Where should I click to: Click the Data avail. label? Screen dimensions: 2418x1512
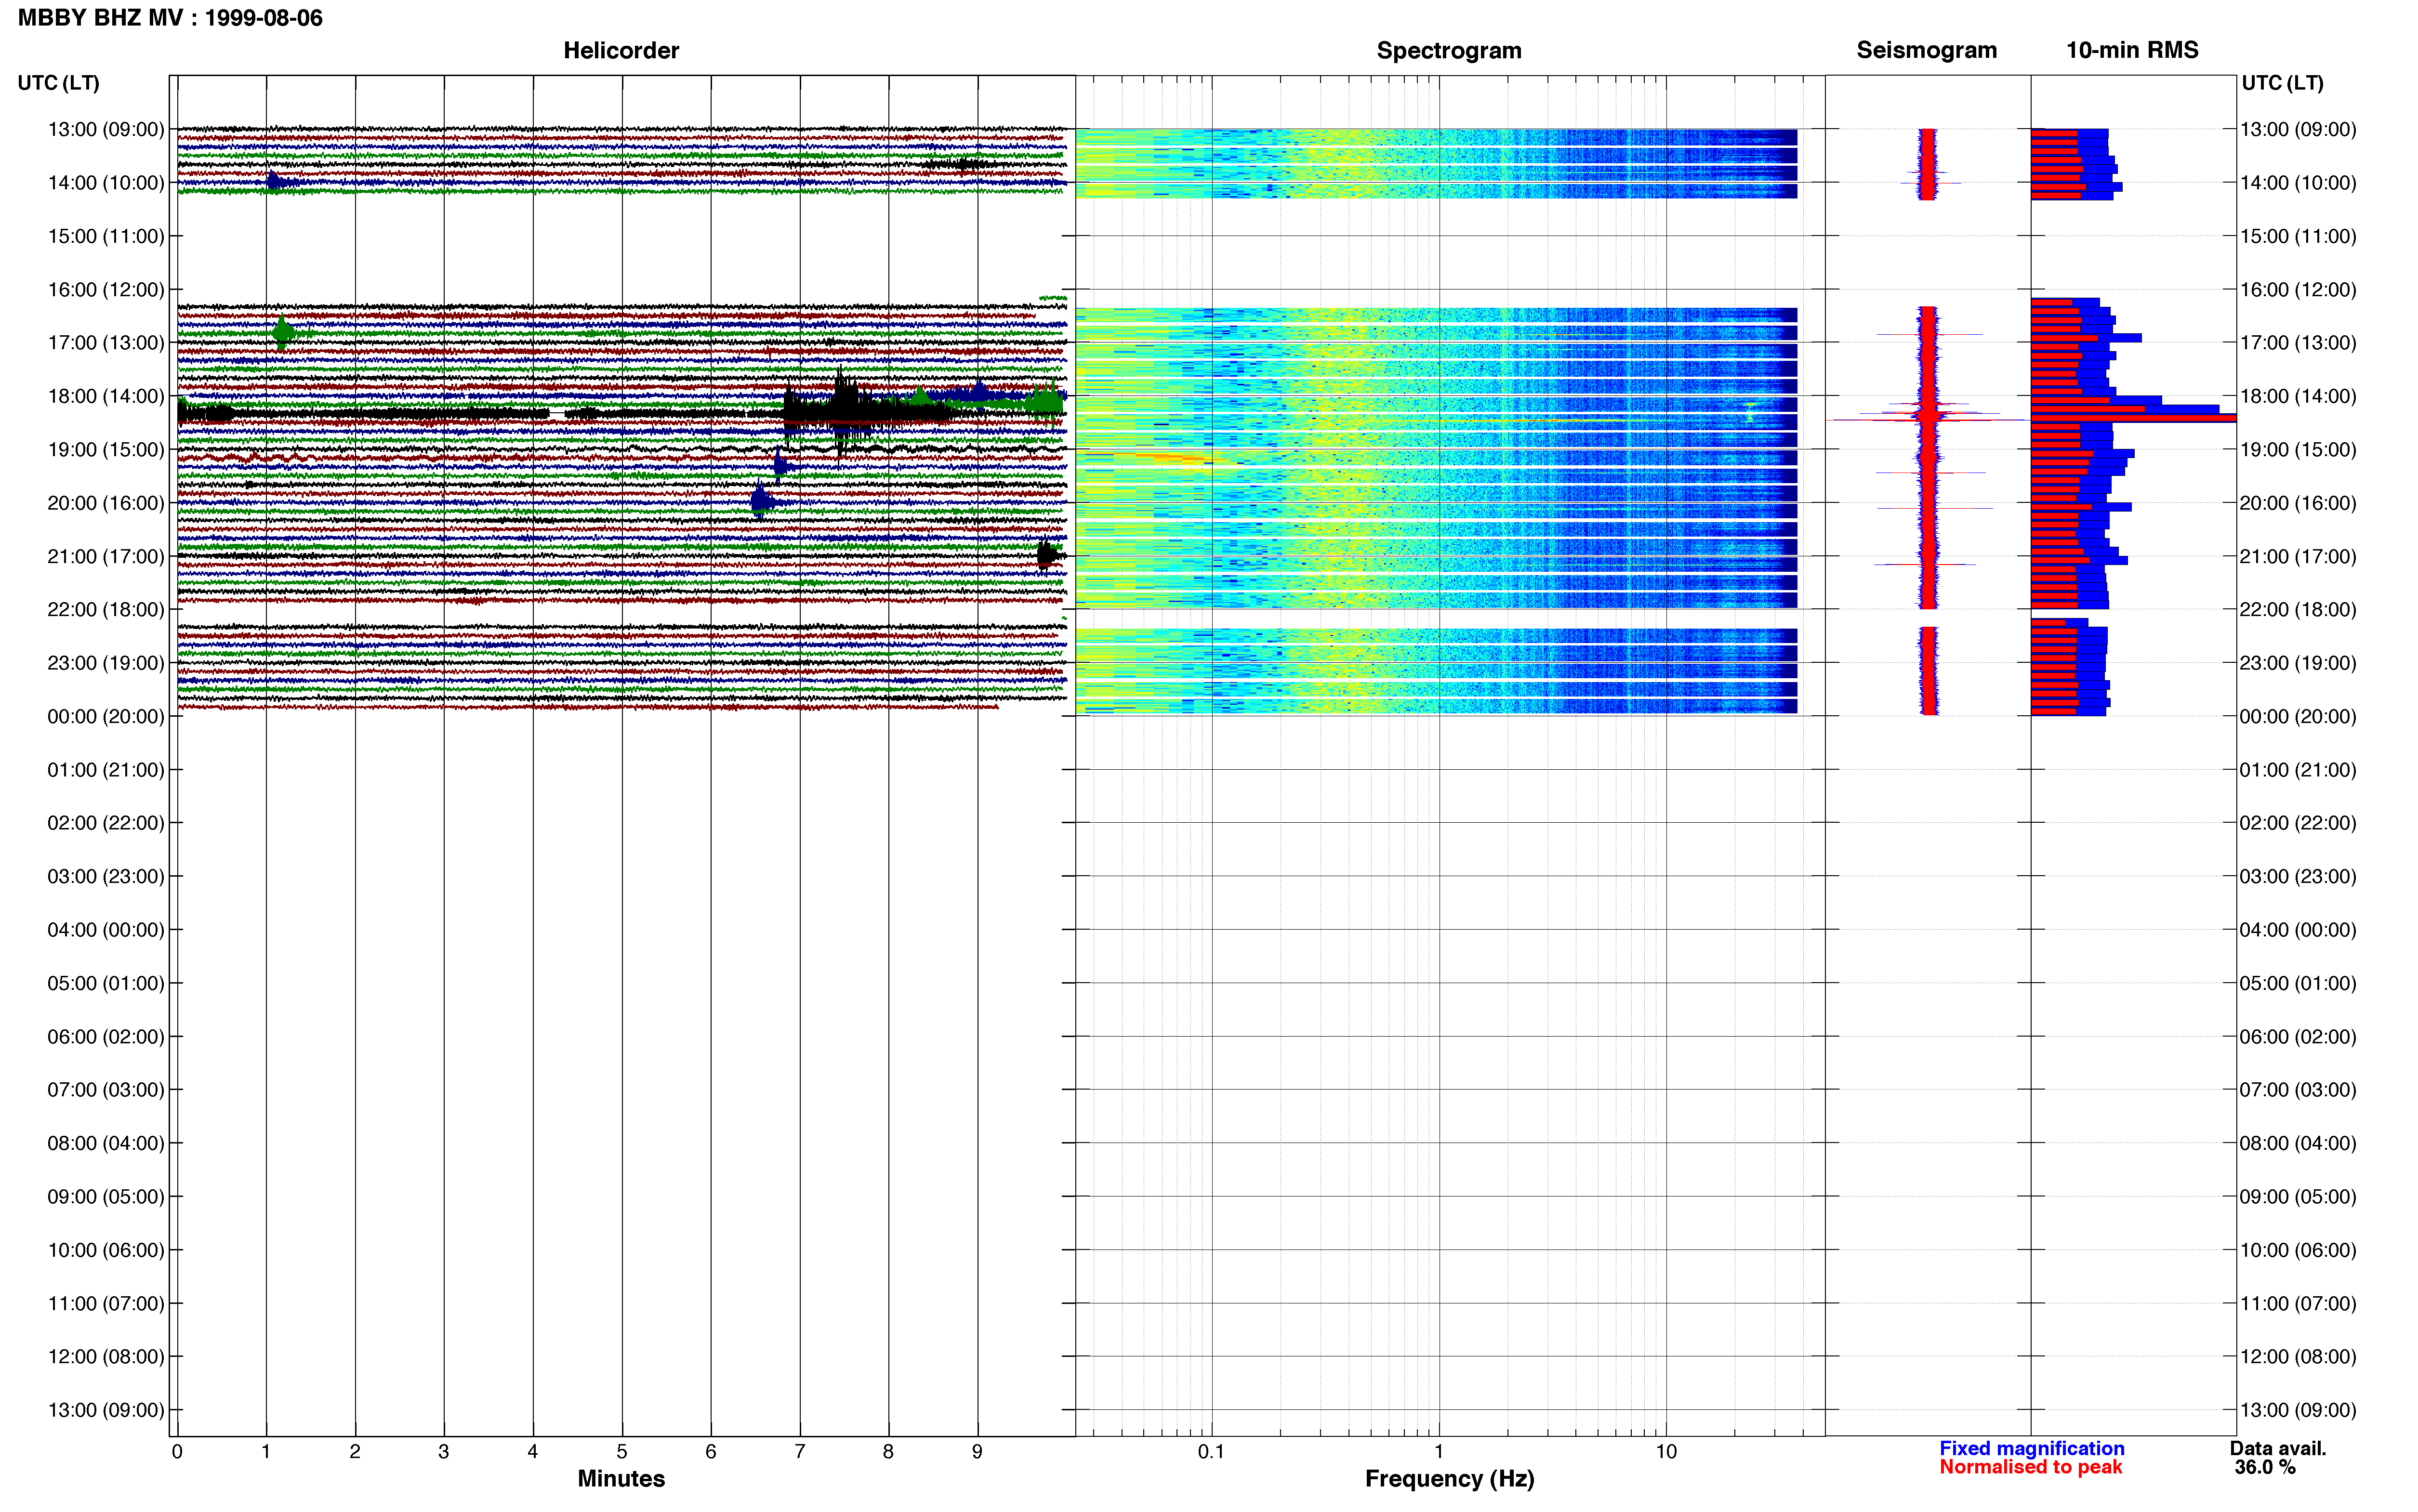click(x=2278, y=1448)
